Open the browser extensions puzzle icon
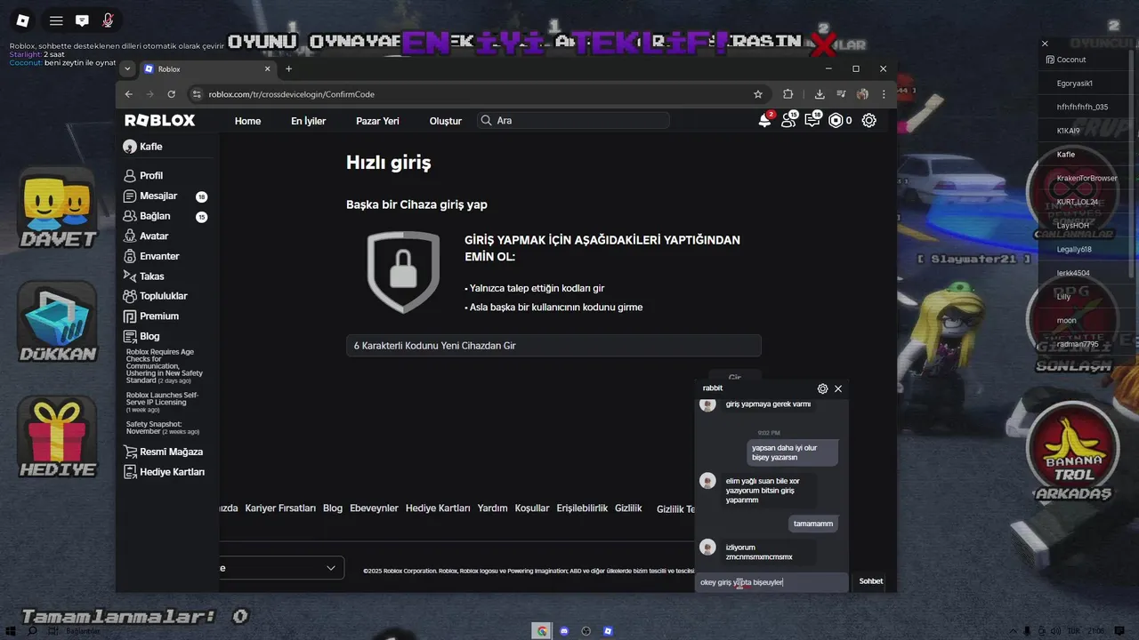1139x640 pixels. coord(788,94)
